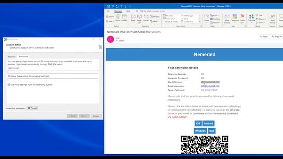
Task: Click into the Login server field
Action: click(x=53, y=72)
